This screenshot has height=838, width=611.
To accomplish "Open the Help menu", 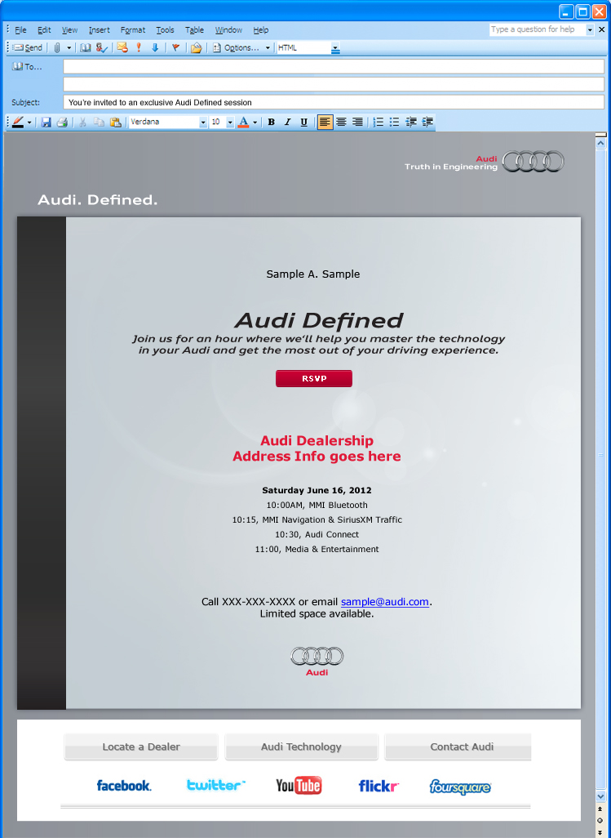I will pyautogui.click(x=261, y=30).
